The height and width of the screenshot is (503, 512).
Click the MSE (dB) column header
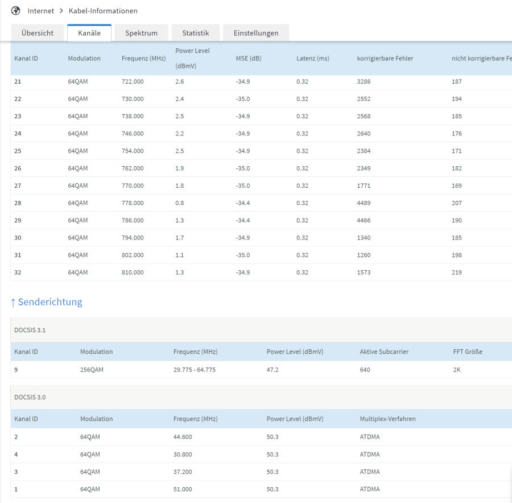tap(249, 59)
